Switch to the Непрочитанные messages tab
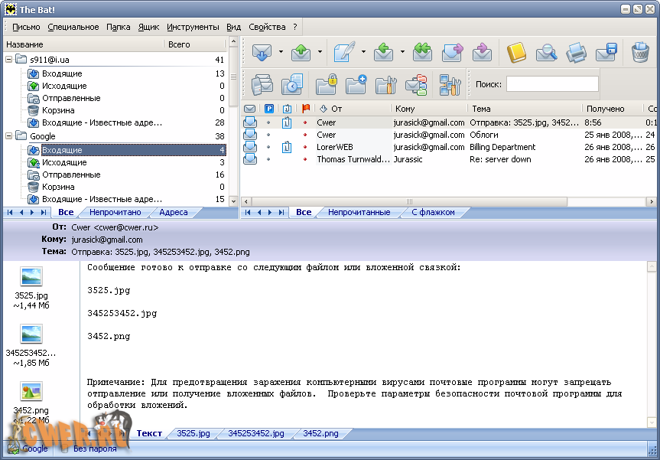The height and width of the screenshot is (460, 660). (x=359, y=212)
